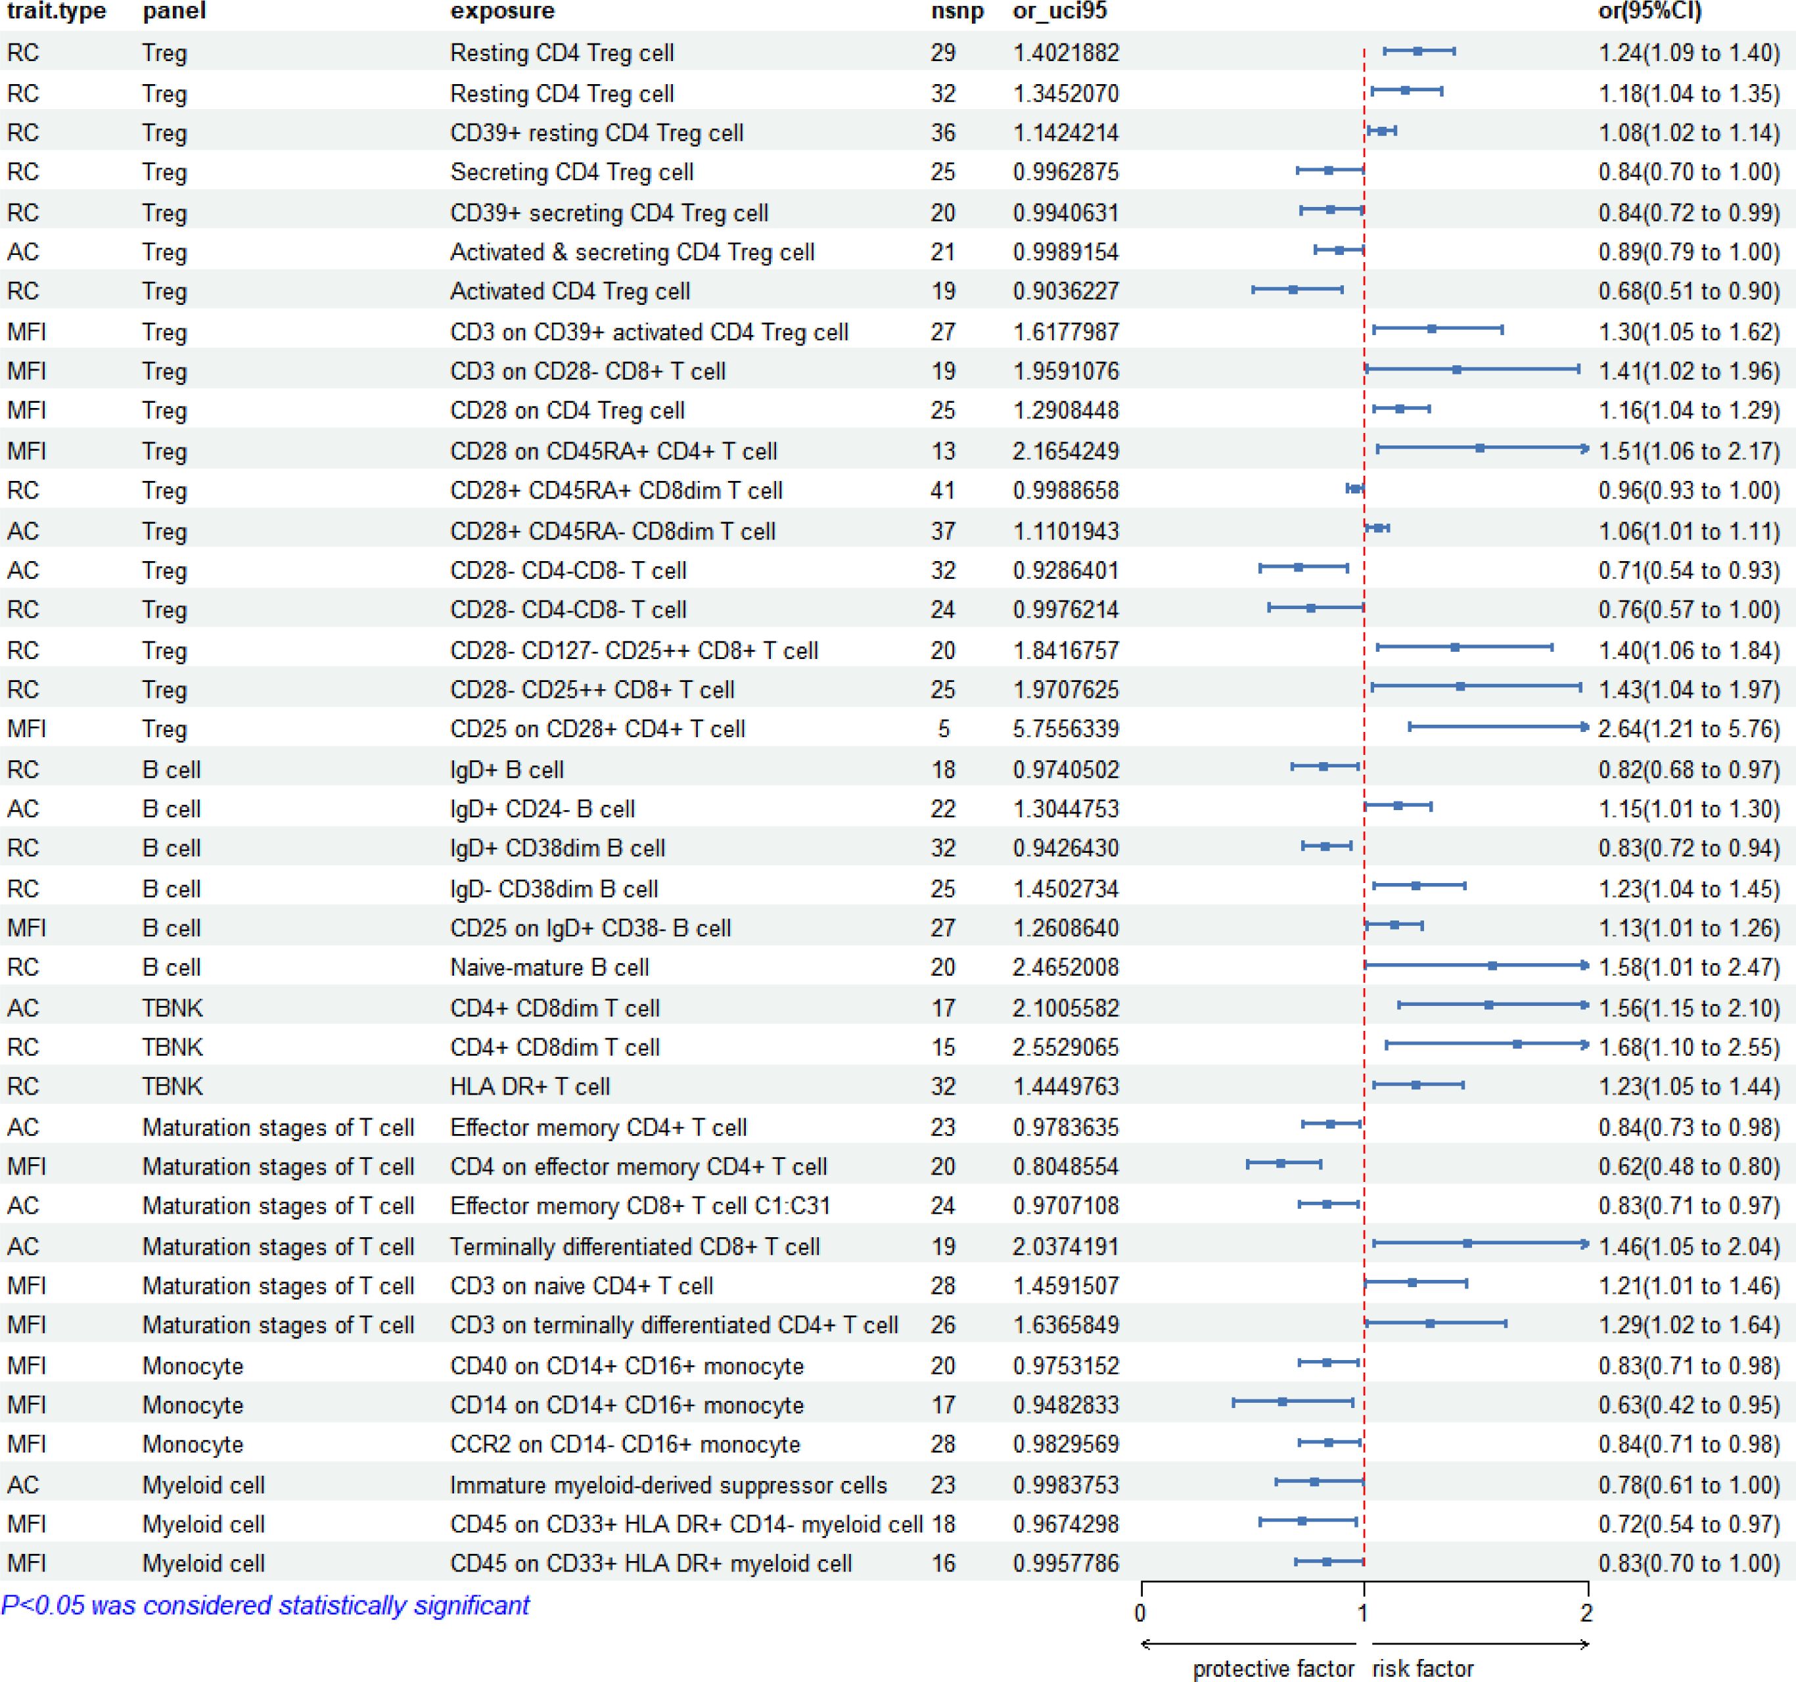Click the 'P<0.05 was considered statistically significant' note
This screenshot has height=1682, width=1796.
pos(265,1605)
